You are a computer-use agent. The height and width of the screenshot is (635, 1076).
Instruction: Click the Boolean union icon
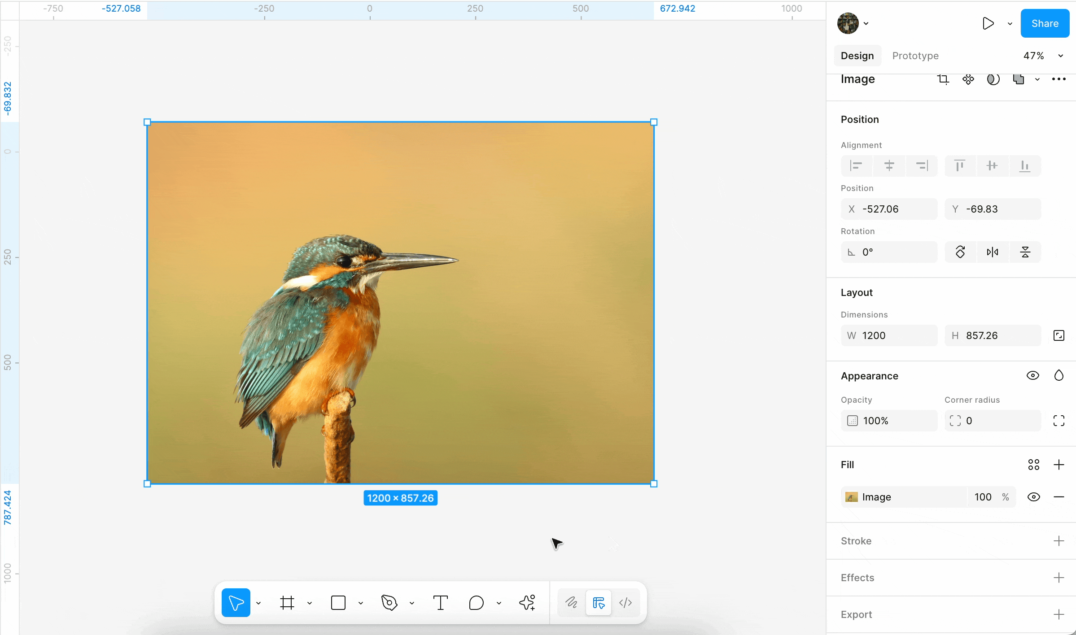1019,79
